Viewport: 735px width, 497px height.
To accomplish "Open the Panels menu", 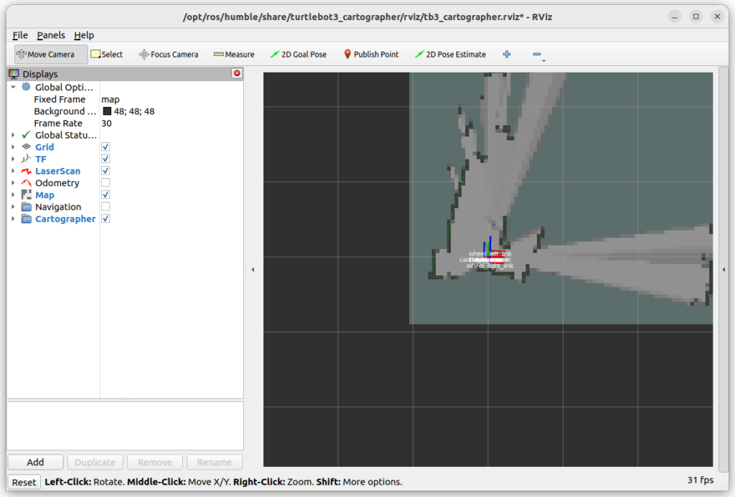I will (x=51, y=35).
